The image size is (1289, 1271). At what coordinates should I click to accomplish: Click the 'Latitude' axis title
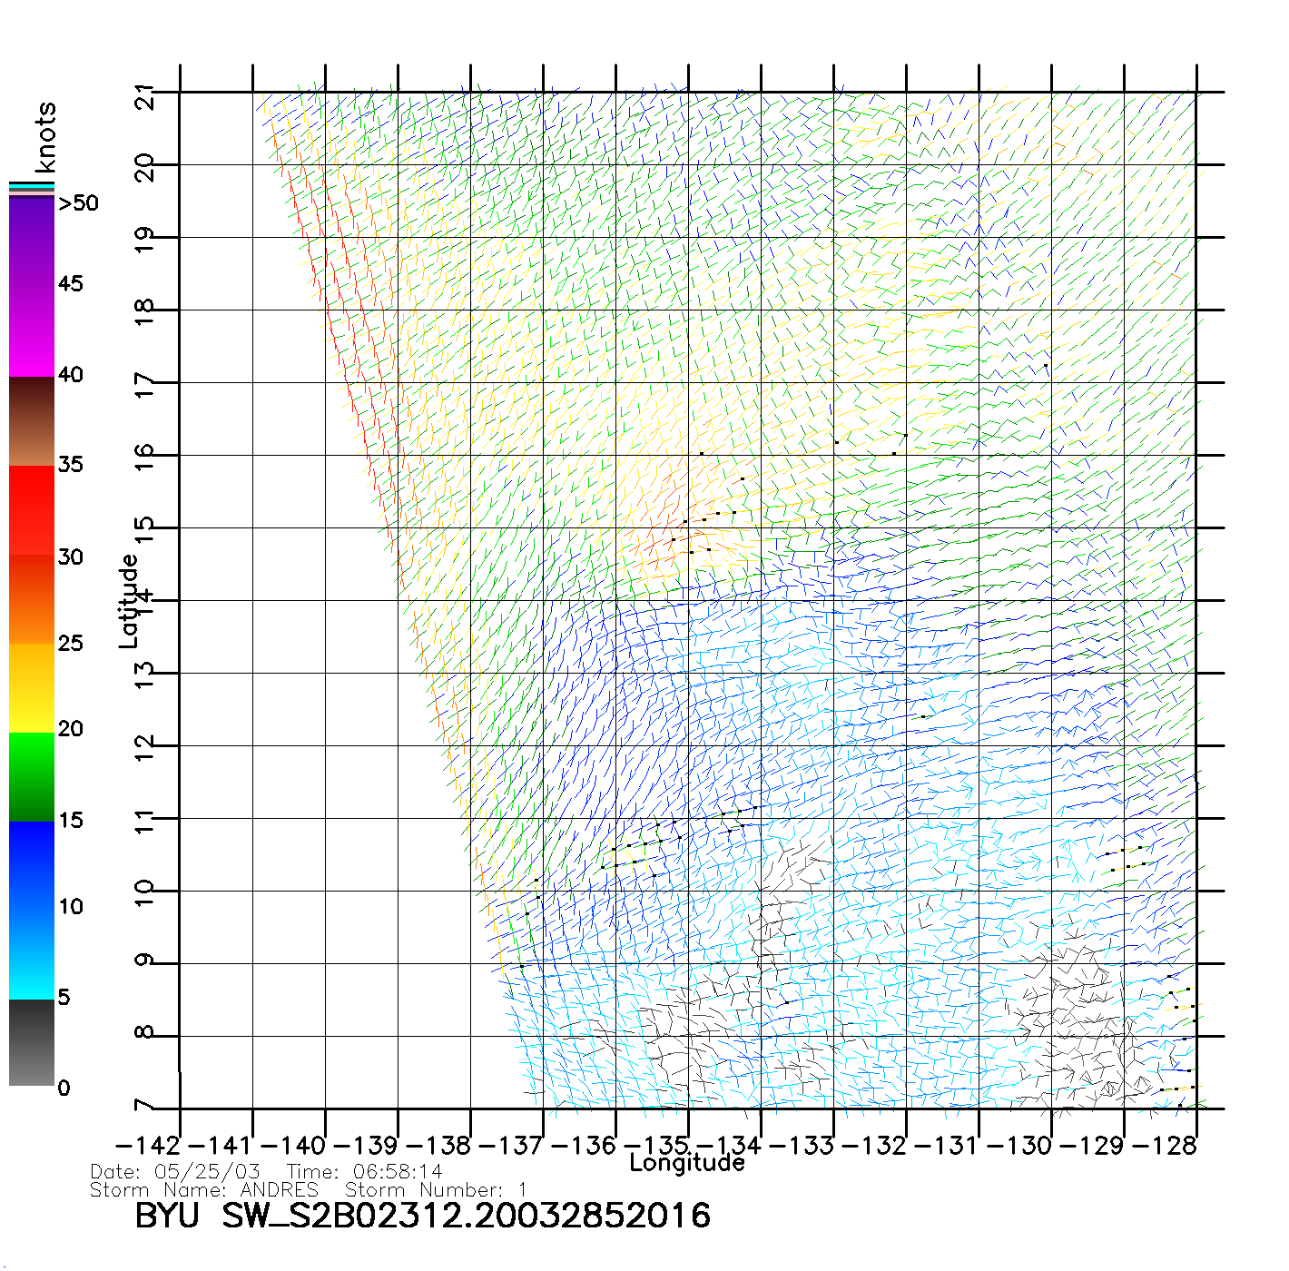point(129,601)
